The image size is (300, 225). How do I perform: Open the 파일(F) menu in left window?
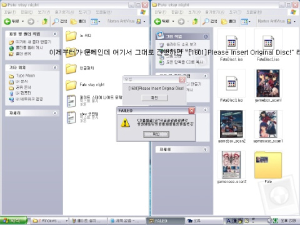10,12
